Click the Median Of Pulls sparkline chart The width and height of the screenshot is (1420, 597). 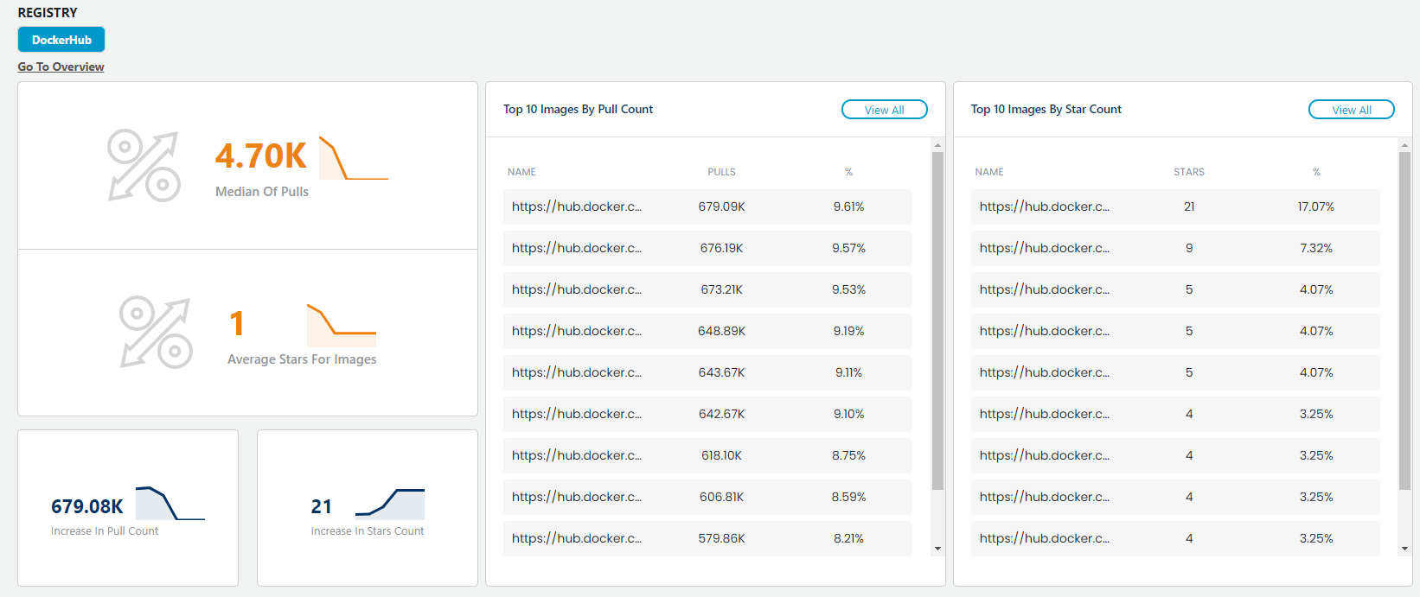click(353, 158)
